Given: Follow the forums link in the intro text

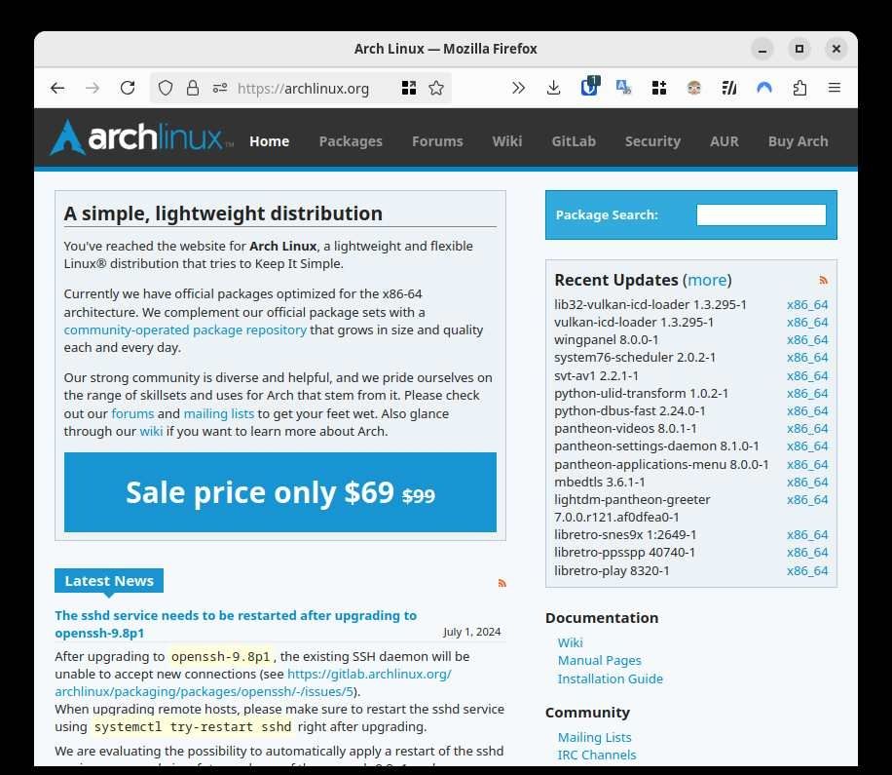Looking at the screenshot, I should (x=132, y=413).
